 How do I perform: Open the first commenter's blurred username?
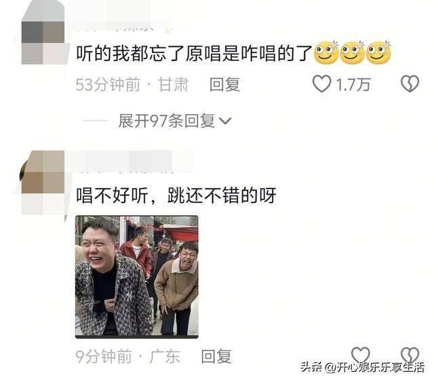[115, 28]
